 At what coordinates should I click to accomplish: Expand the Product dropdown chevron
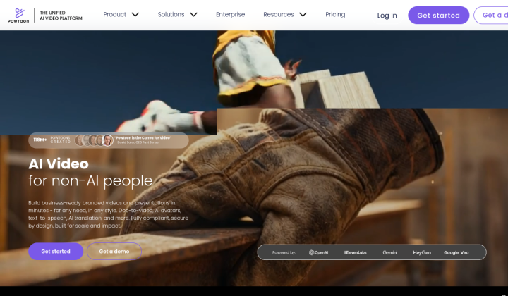pos(135,15)
